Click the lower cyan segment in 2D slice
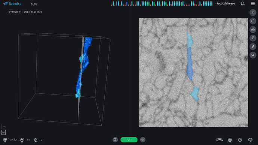The width and height of the screenshot is (258, 145). (195, 94)
